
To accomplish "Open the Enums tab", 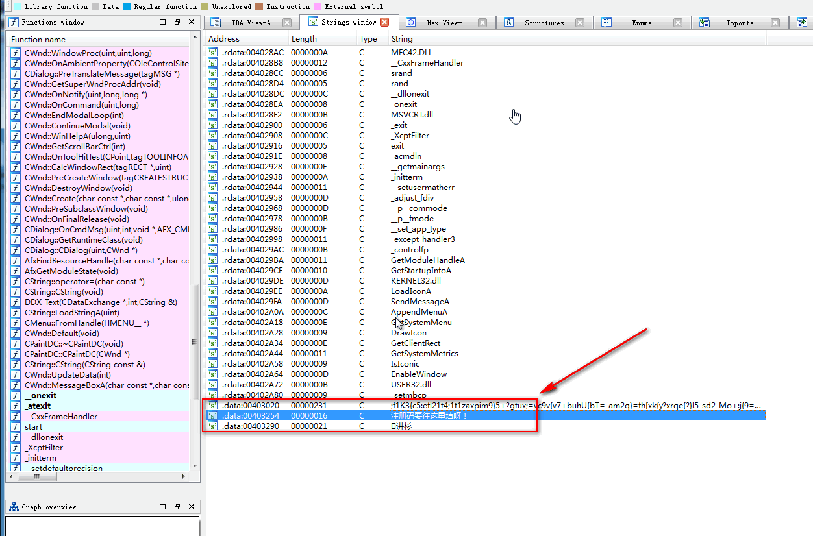I will (x=642, y=23).
